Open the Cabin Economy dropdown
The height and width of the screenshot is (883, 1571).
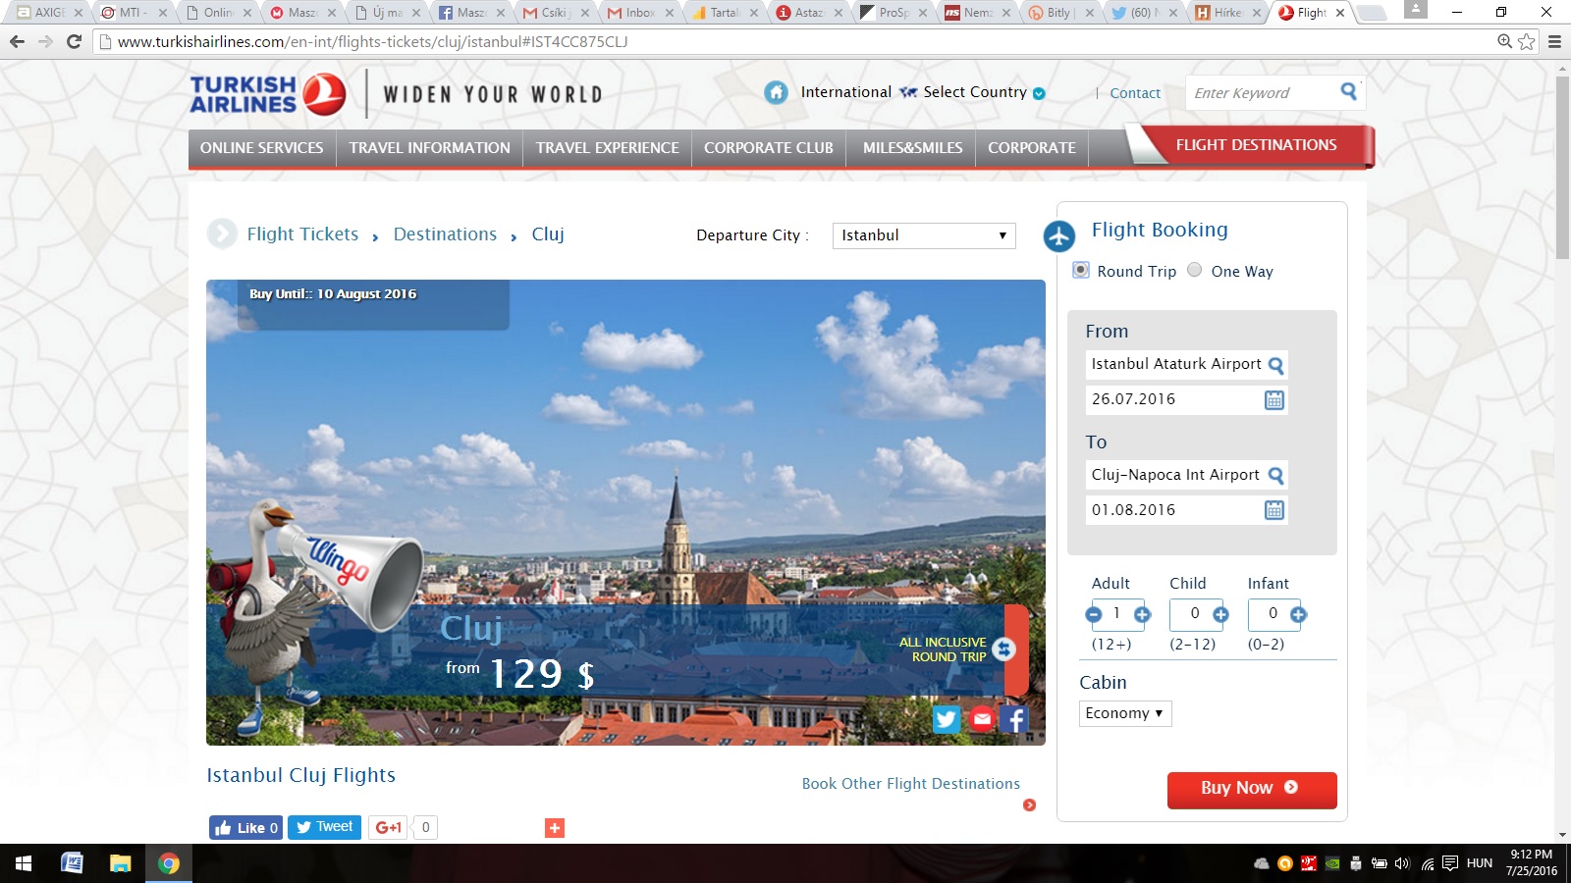pos(1125,713)
